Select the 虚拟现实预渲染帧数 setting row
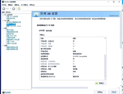This screenshot has width=123, height=94. coord(72,74)
